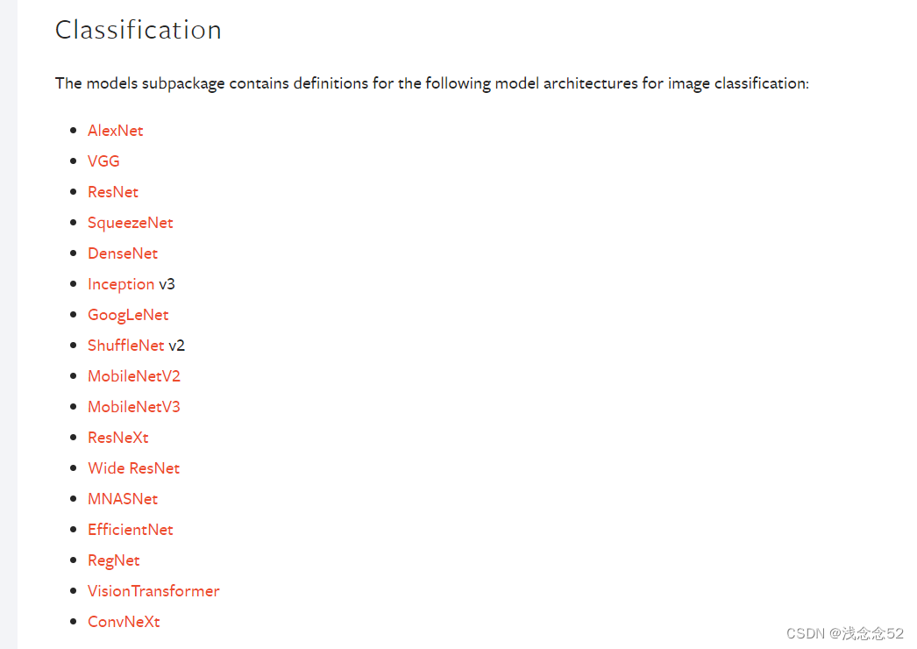Open the Inception link
This screenshot has height=649, width=917.
click(121, 284)
